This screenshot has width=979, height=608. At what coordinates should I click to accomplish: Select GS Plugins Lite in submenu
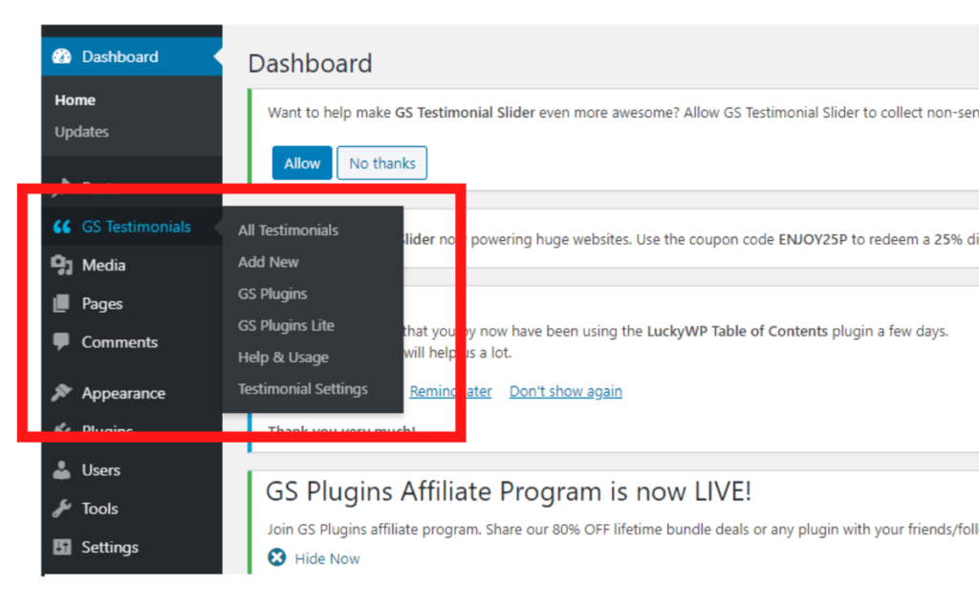tap(286, 325)
